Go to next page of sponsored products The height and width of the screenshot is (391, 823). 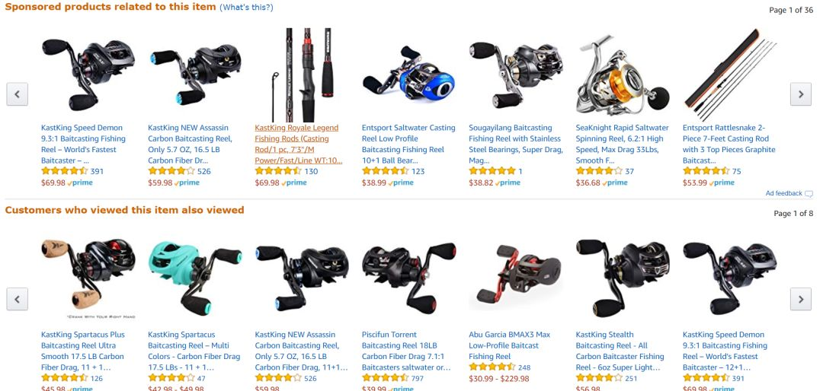tap(800, 94)
